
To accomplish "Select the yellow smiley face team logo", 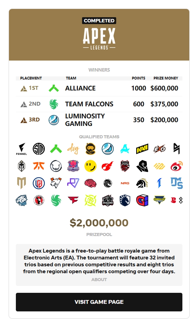I will [x=90, y=166].
